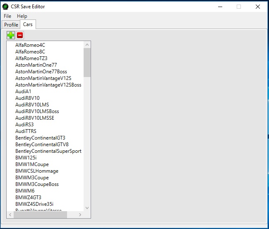Pick BMWCSLHommage from the car list
The width and height of the screenshot is (269, 229).
point(37,171)
